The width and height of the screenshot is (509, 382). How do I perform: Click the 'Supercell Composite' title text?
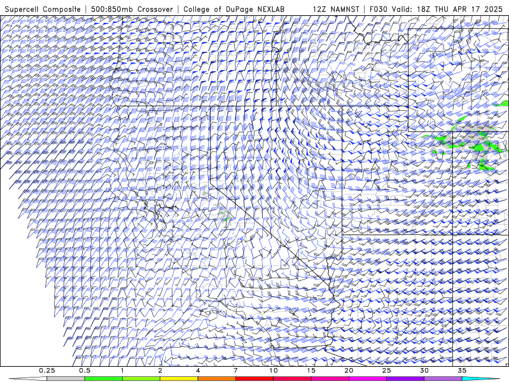43,9
